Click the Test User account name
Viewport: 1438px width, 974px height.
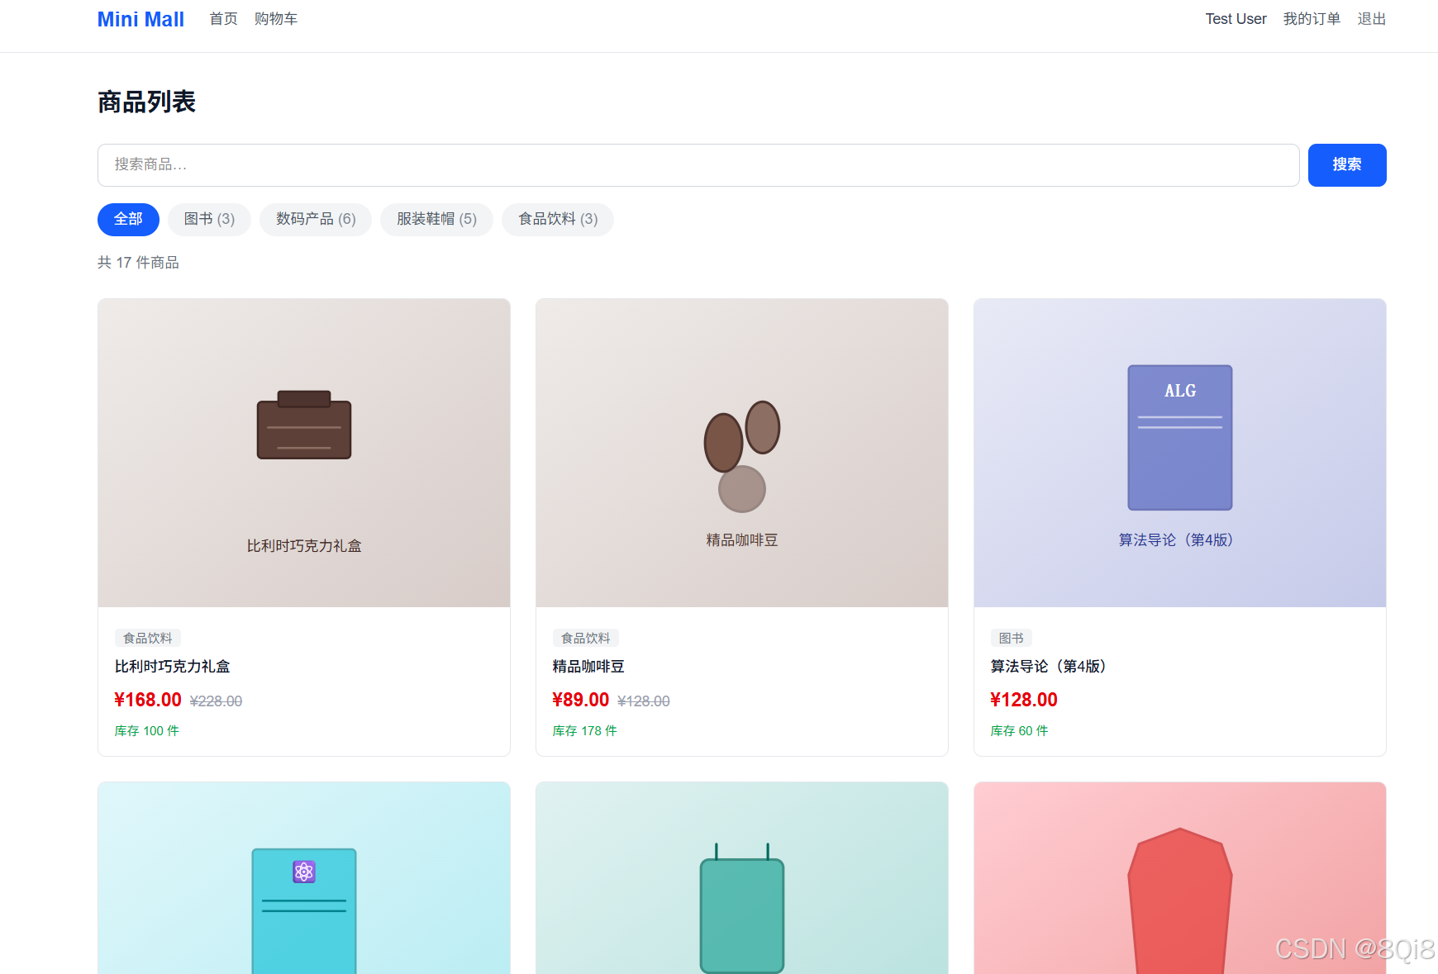tap(1236, 19)
